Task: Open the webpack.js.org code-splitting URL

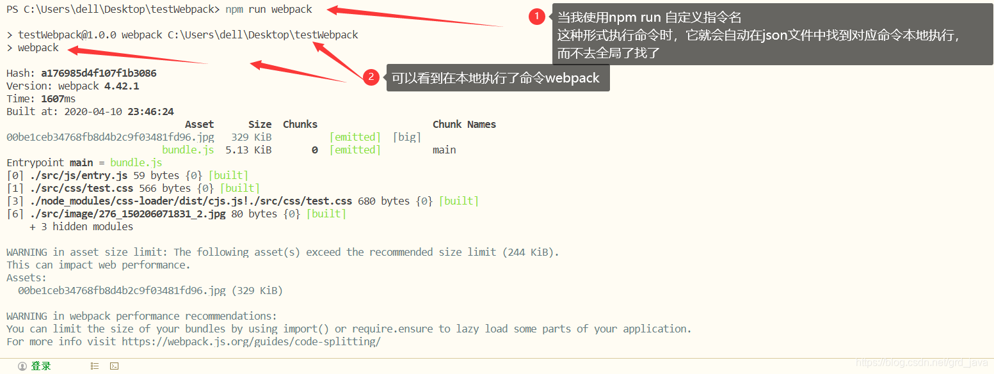Action: point(251,341)
